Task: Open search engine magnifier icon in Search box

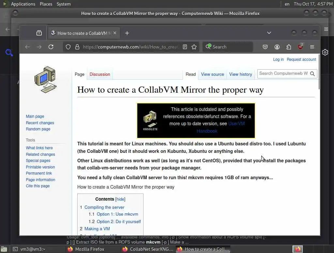Action: tap(208, 46)
